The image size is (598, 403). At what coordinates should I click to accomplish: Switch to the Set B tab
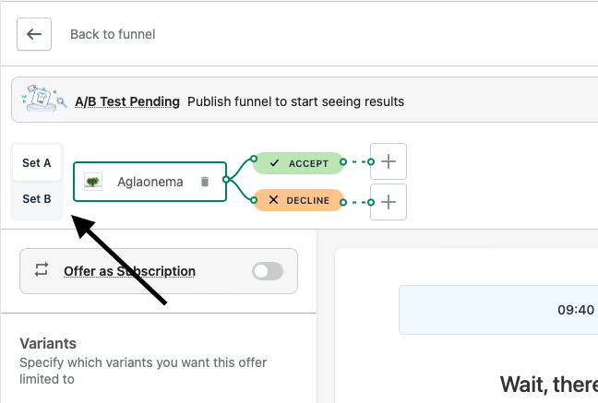(x=37, y=198)
